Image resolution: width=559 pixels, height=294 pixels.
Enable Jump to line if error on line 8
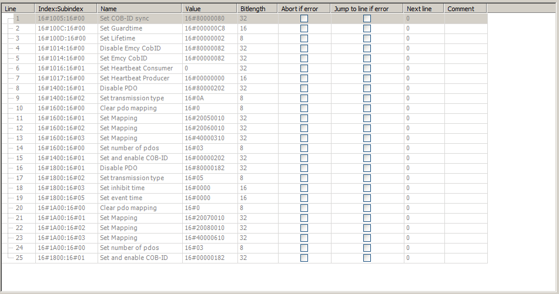click(x=367, y=89)
